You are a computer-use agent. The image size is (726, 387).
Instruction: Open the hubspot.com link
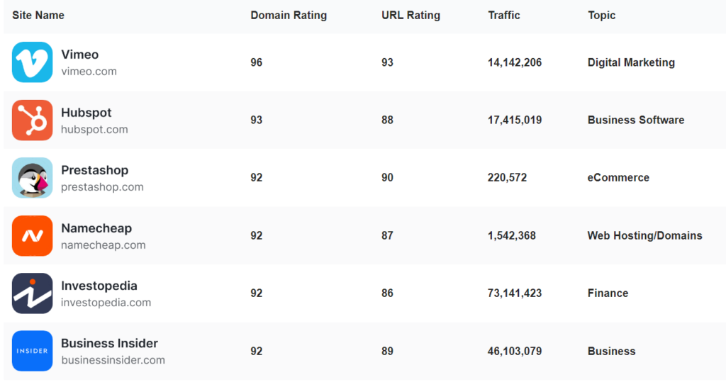click(94, 130)
